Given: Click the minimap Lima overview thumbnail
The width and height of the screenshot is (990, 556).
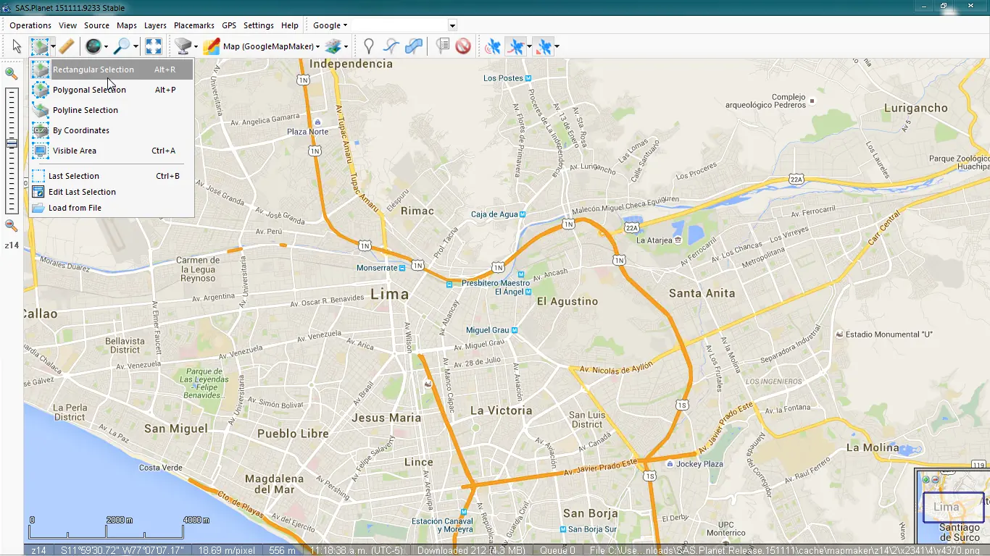Looking at the screenshot, I should click(x=952, y=507).
